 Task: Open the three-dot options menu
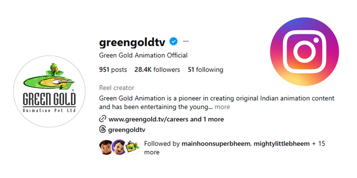tap(186, 41)
